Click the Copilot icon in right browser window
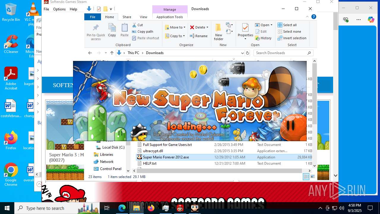 click(371, 20)
